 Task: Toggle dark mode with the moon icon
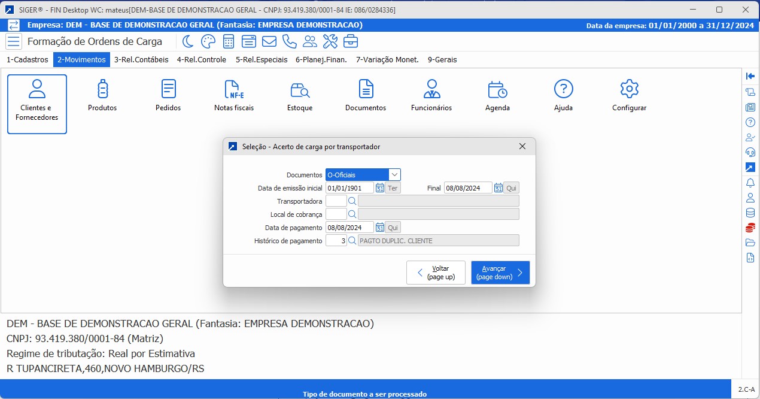[186, 41]
